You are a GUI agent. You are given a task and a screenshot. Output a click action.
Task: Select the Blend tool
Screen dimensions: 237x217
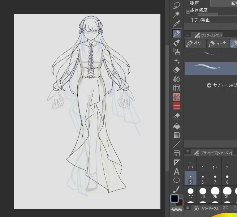click(x=177, y=79)
